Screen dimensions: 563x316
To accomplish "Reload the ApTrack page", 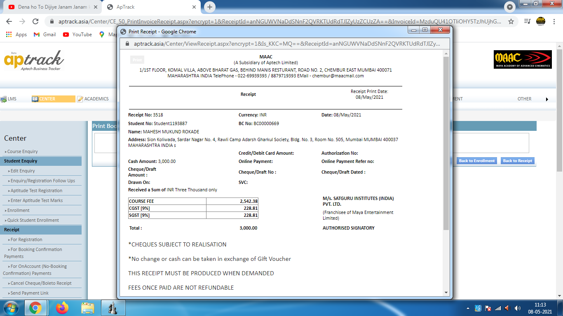I will click(35, 21).
